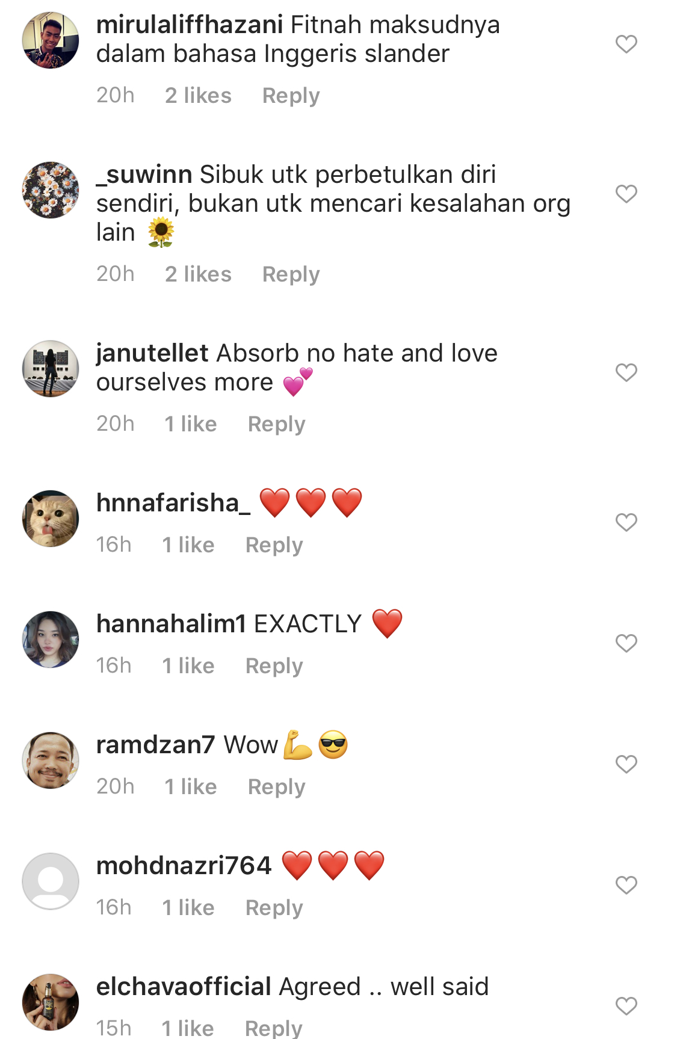View 2 likes on mirulaliffhazani's comment
Screen dimensions: 677x1039
[198, 96]
